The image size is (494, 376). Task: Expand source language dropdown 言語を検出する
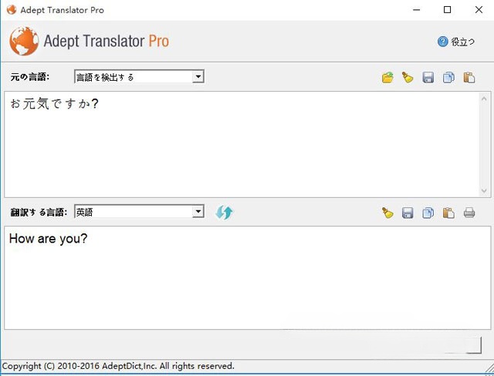click(198, 76)
